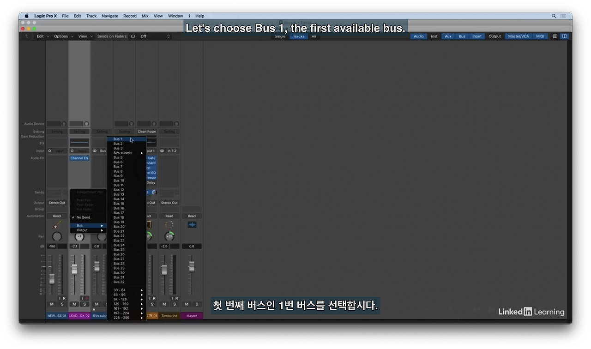
Task: Select No Send in the send popup
Action: 88,217
